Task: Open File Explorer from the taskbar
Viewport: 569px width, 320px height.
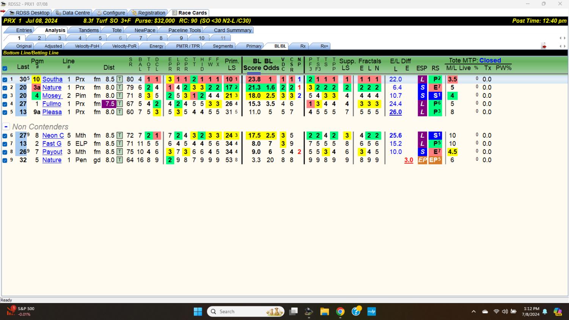Action: [x=324, y=312]
